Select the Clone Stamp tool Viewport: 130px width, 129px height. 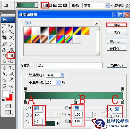4,50
